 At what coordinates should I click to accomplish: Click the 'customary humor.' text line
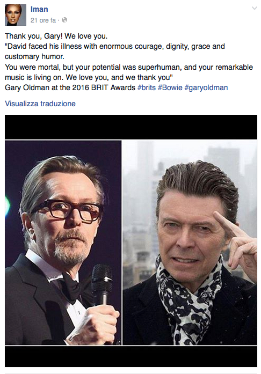point(34,57)
